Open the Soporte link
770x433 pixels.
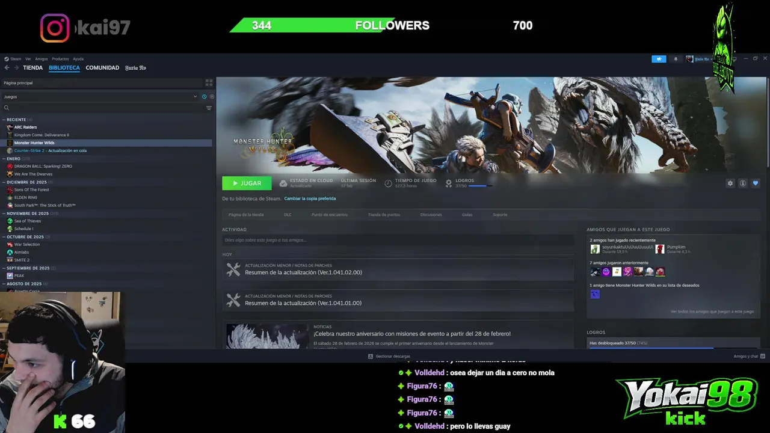[x=500, y=215]
